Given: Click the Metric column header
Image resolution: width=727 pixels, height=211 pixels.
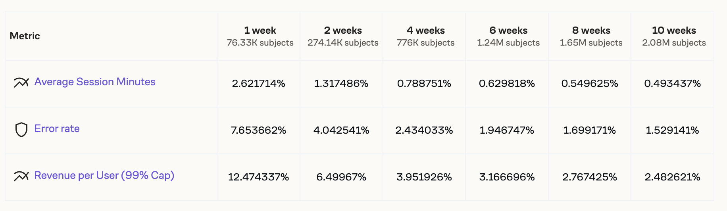Looking at the screenshot, I should 25,36.
